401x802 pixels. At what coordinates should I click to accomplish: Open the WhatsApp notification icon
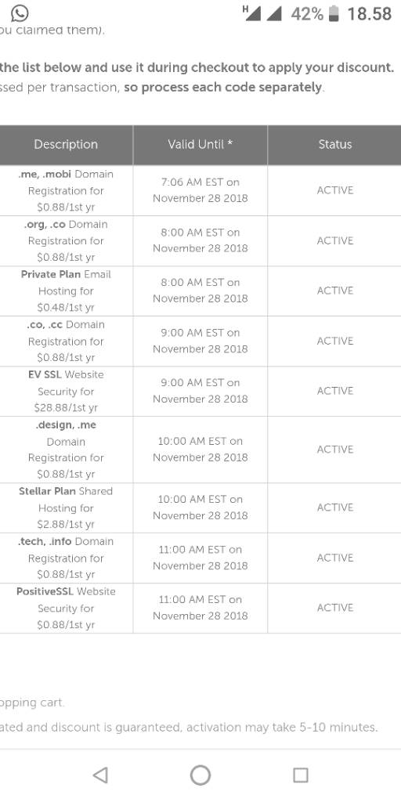[20, 13]
